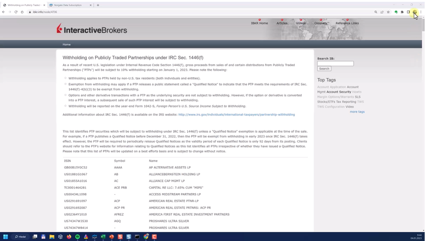Click the zoom magnifier icon in address bar
Image resolution: width=425 pixels, height=241 pixels.
pos(376,12)
